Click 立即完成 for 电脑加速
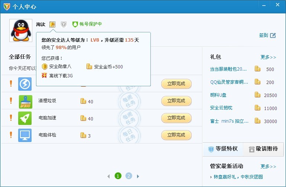 point(176,118)
